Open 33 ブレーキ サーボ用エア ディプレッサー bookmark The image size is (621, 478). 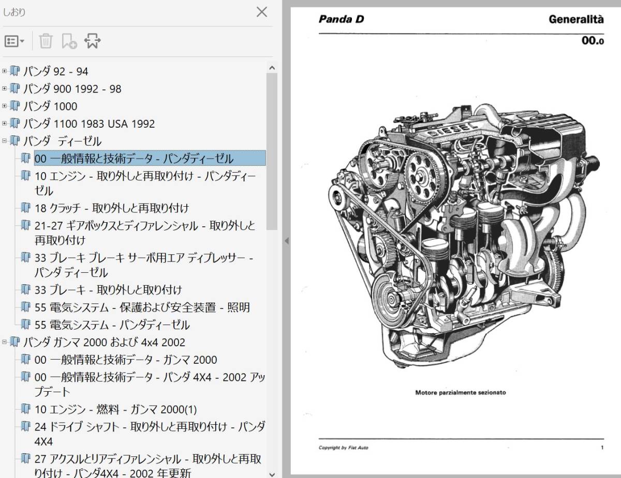[x=144, y=265]
